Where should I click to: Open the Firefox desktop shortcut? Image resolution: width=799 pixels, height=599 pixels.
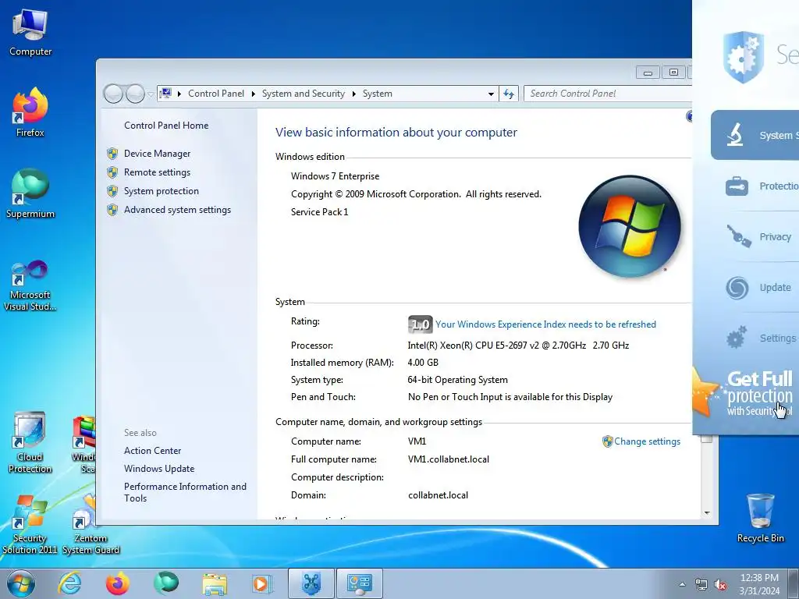point(30,112)
